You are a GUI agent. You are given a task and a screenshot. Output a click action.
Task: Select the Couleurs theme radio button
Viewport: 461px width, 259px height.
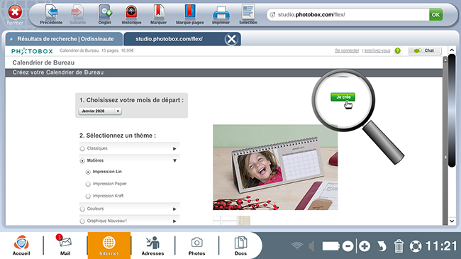point(82,209)
